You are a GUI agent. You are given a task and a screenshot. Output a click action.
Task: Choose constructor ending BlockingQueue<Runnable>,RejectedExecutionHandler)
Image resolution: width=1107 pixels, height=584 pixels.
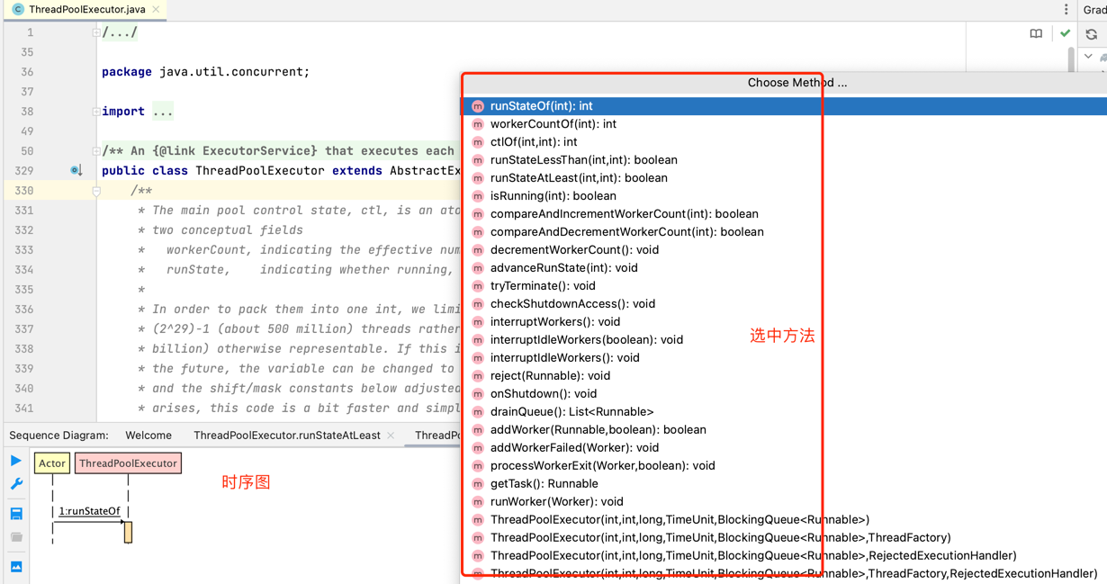784,556
